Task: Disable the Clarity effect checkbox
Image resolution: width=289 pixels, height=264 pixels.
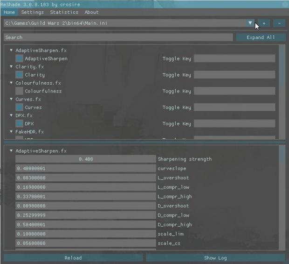Action: [x=20, y=75]
